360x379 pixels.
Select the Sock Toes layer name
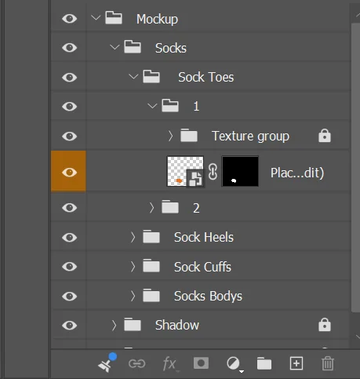pos(206,77)
